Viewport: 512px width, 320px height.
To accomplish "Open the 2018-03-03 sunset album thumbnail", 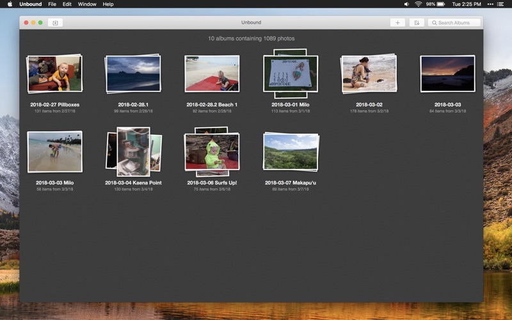I will [x=447, y=74].
